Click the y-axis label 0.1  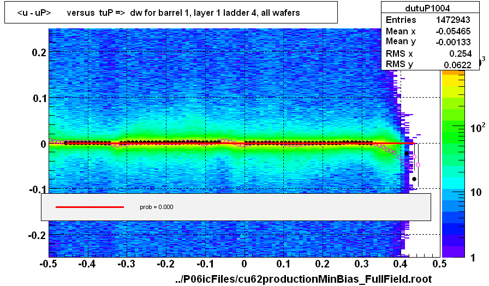point(39,98)
